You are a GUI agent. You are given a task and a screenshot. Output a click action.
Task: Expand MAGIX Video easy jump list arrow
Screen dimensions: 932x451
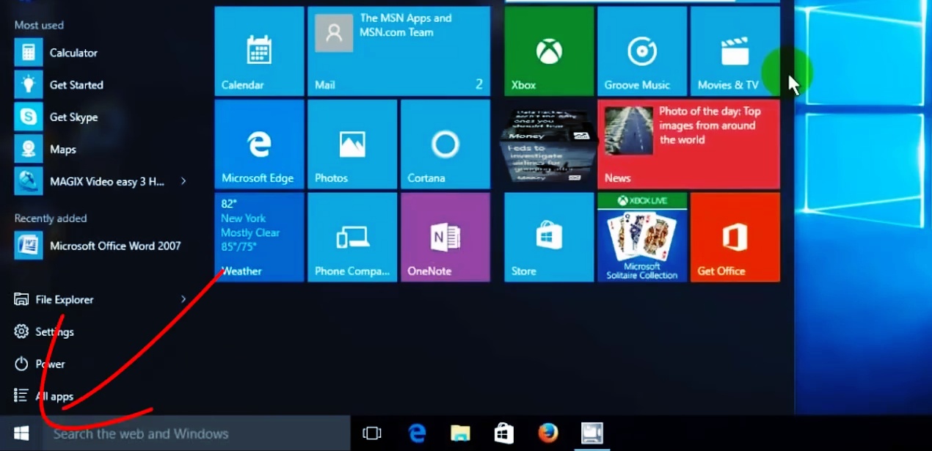183,181
